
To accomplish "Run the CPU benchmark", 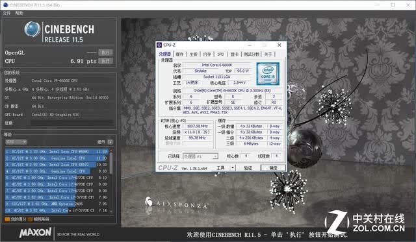I will click(105, 61).
